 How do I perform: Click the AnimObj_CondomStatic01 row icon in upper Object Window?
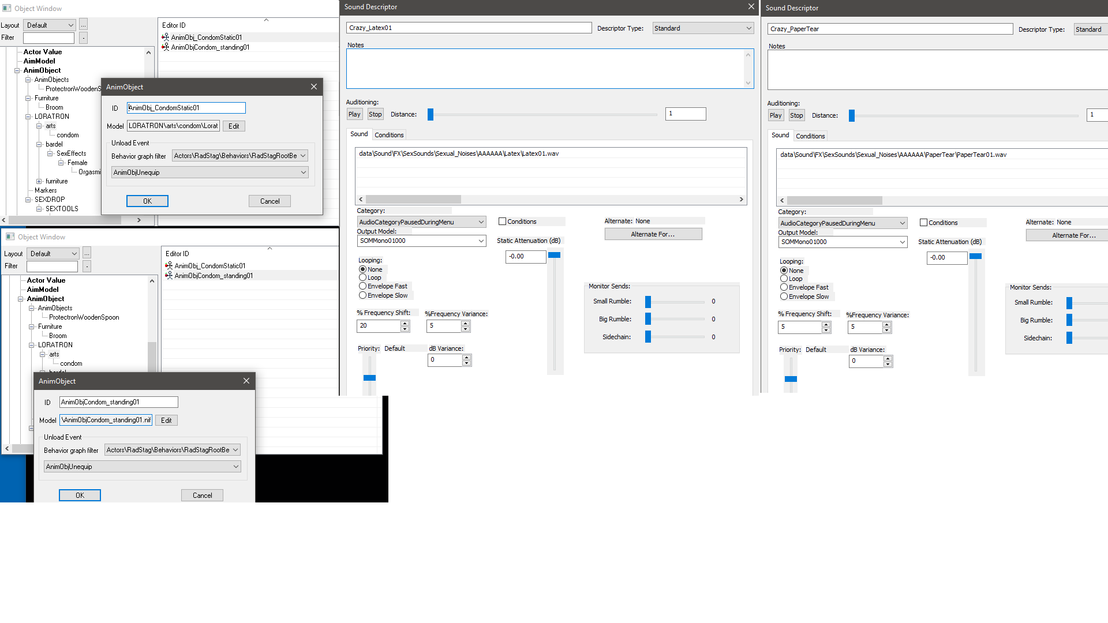point(166,37)
